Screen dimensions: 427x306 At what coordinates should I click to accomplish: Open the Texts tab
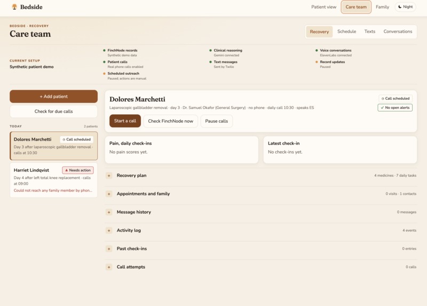[369, 32]
